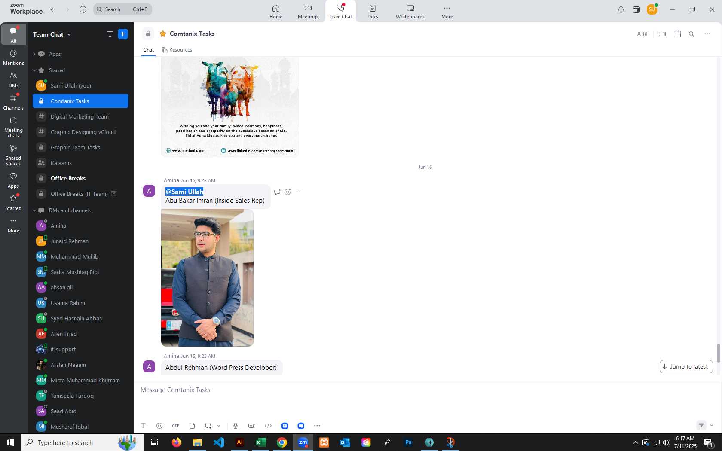722x451 pixels.
Task: Collapse the DMs and channels group
Action: (x=34, y=210)
